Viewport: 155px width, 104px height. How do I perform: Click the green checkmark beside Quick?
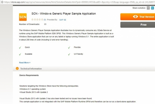20,47
